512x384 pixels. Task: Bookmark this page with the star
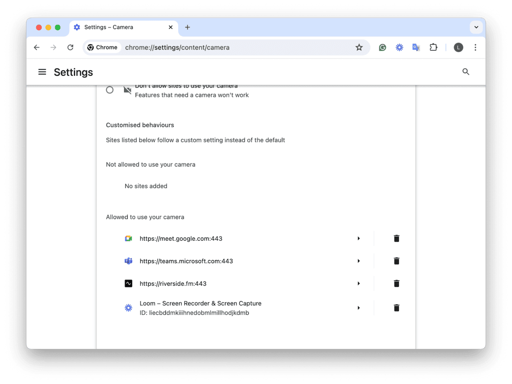(359, 47)
